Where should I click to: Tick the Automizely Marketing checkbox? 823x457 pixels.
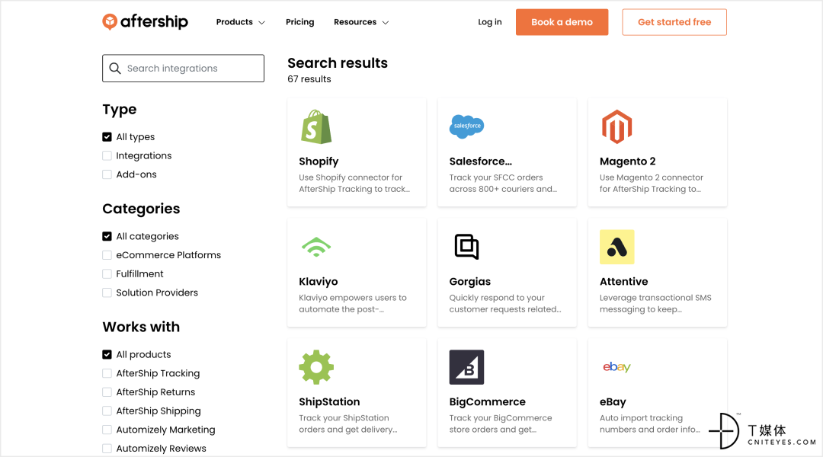pyautogui.click(x=107, y=430)
